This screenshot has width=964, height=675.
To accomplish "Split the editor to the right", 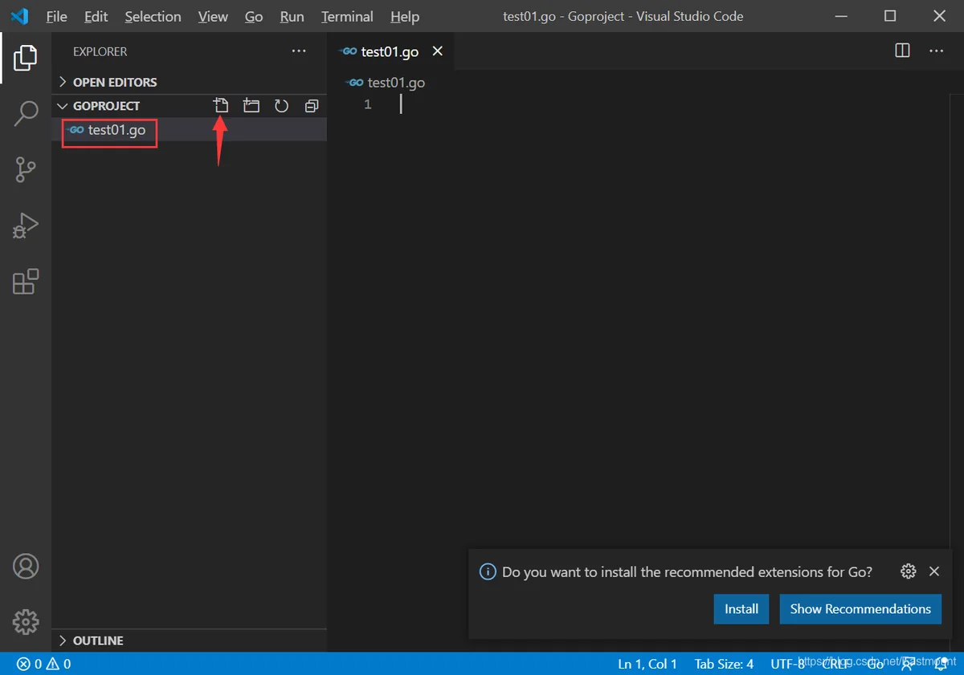I will 902,51.
